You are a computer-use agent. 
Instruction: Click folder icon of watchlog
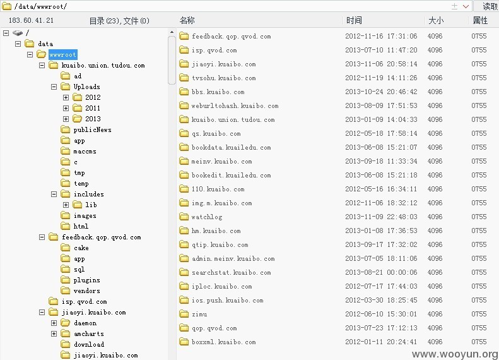tap(184, 217)
